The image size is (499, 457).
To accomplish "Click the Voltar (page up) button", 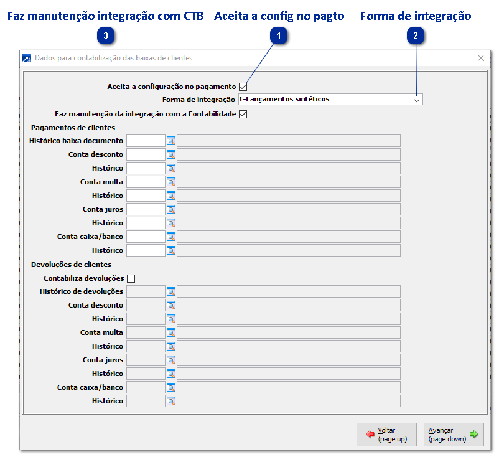I will pyautogui.click(x=386, y=435).
